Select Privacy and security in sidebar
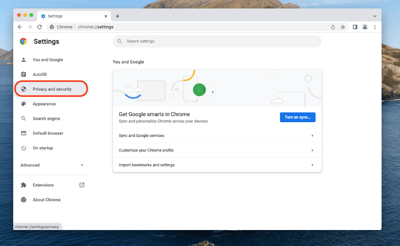The height and width of the screenshot is (246, 400). [x=51, y=89]
